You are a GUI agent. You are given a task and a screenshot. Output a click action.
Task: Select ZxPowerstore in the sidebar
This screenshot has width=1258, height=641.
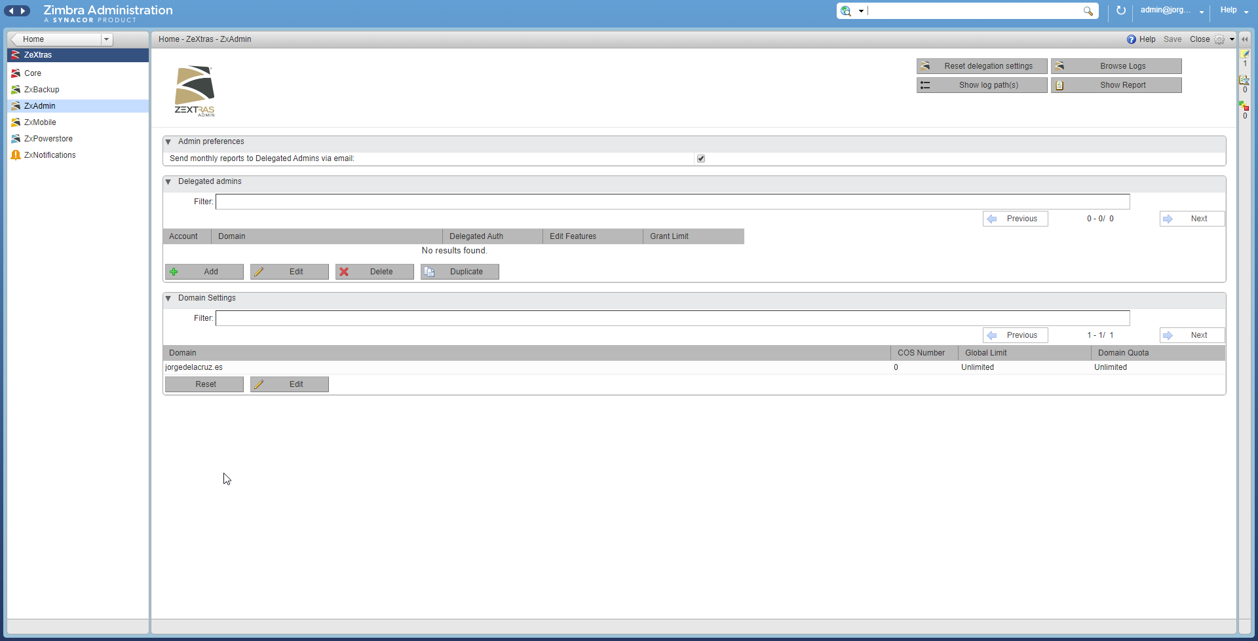(x=78, y=139)
